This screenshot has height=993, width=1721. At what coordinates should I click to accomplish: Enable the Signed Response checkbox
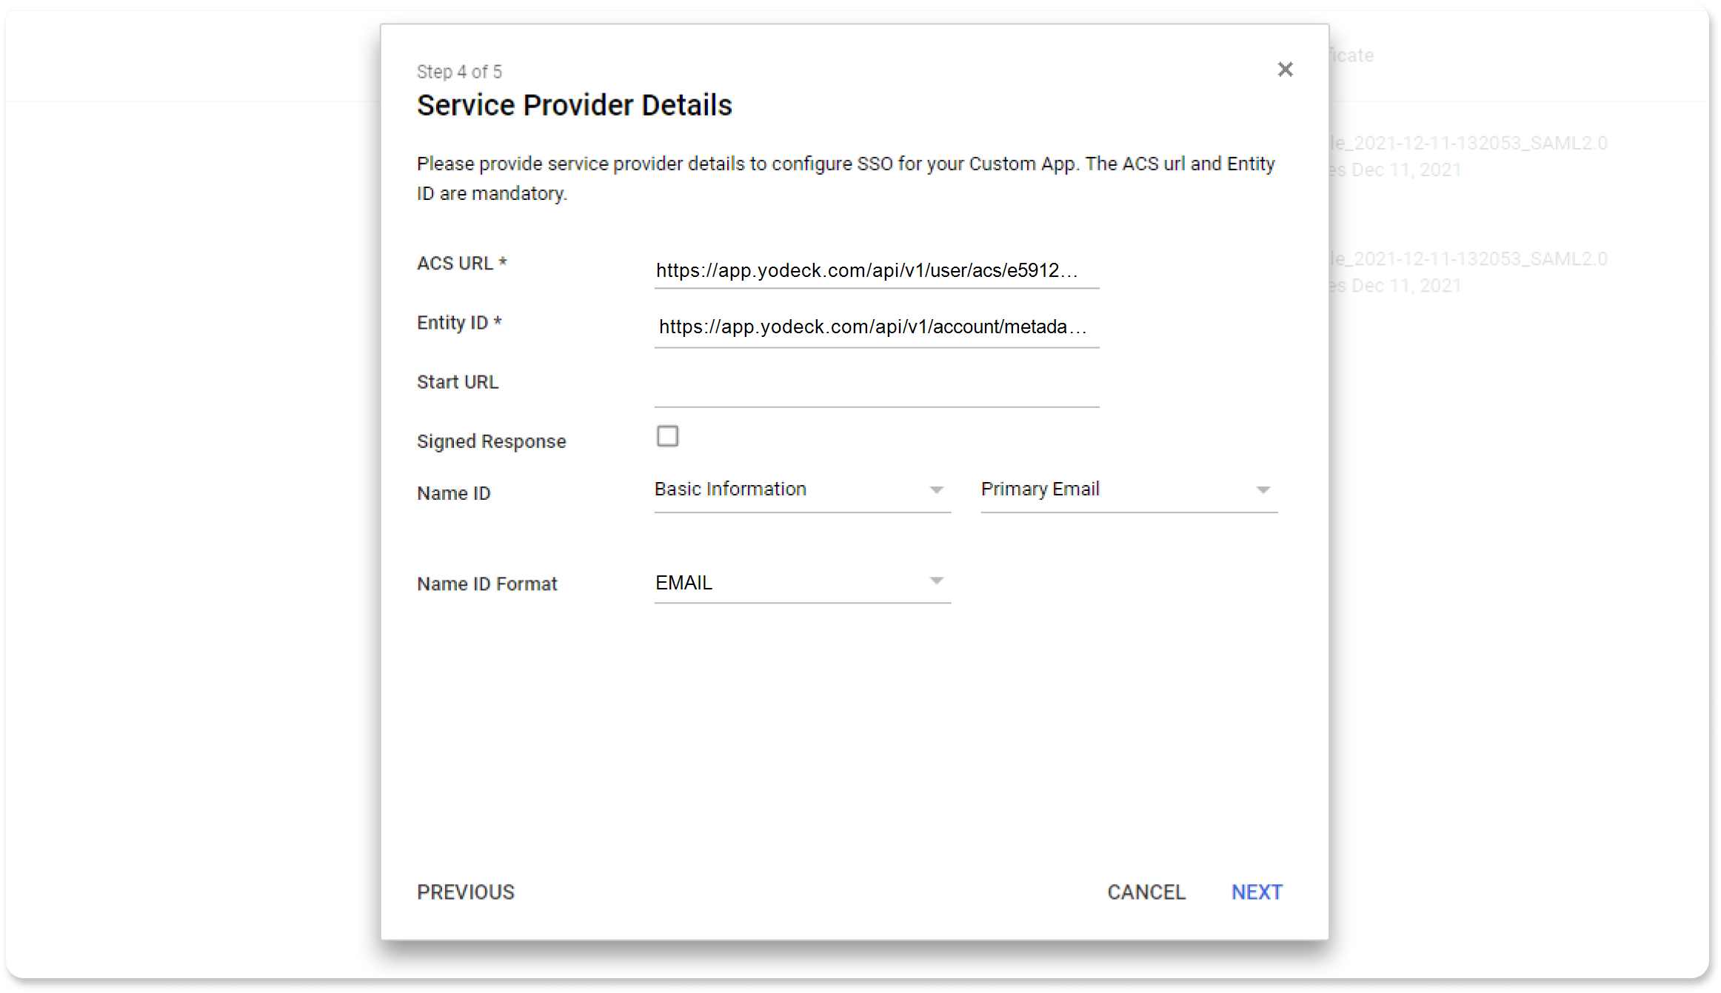pyautogui.click(x=667, y=436)
